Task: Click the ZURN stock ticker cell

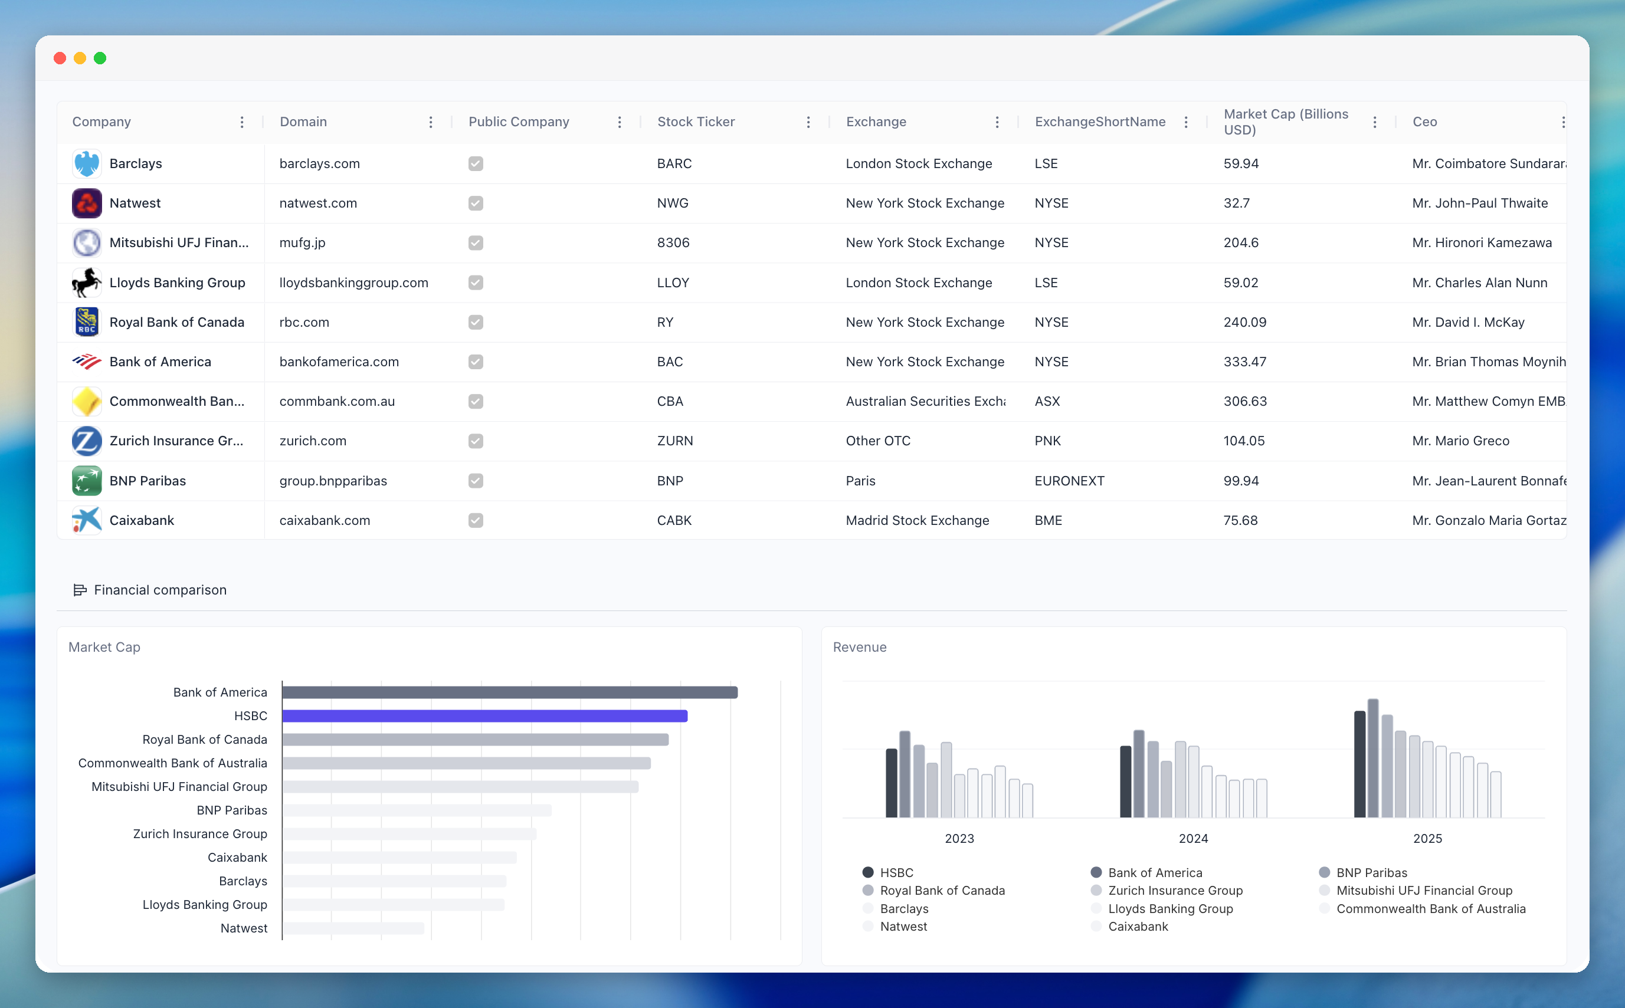Action: click(675, 441)
